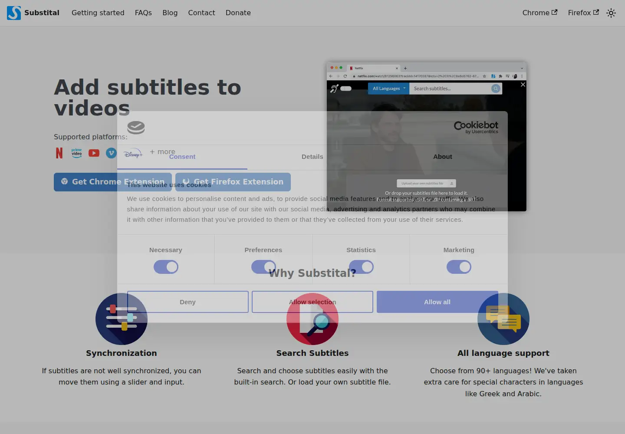Viewport: 625px width, 434px height.
Task: Toggle the light/dark theme sun icon
Action: tap(611, 13)
